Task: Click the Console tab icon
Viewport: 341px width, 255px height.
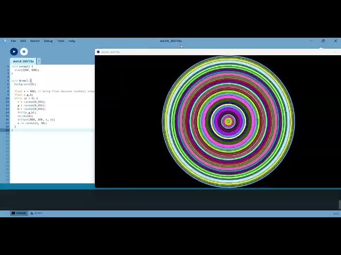Action: [13, 213]
